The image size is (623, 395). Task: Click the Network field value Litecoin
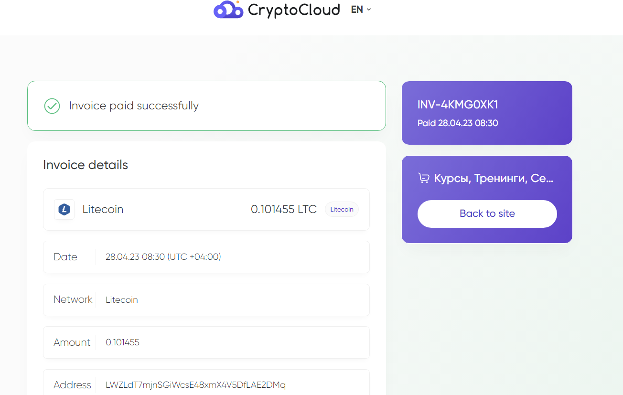(122, 300)
